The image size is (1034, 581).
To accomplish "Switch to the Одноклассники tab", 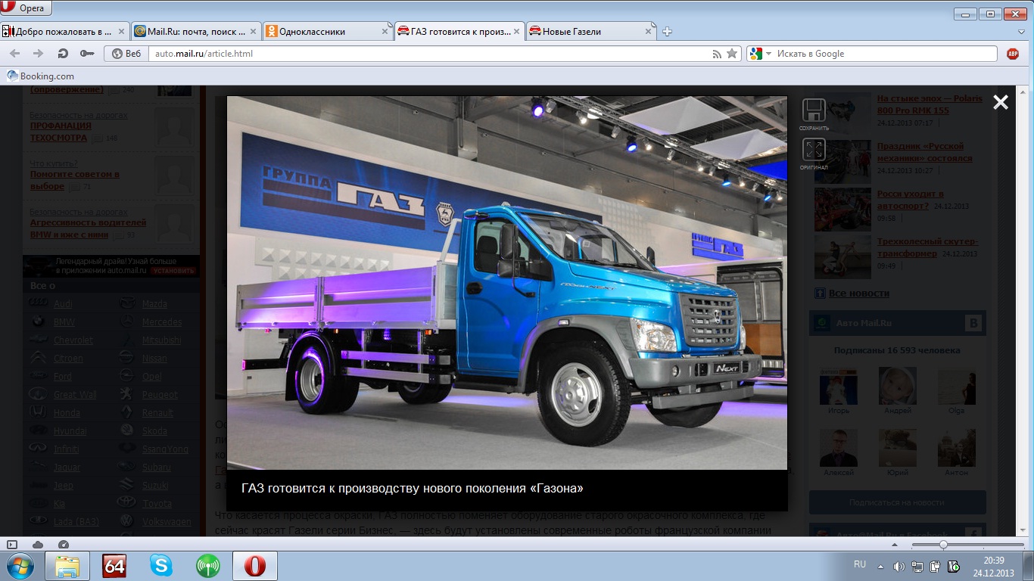I will pos(328,32).
